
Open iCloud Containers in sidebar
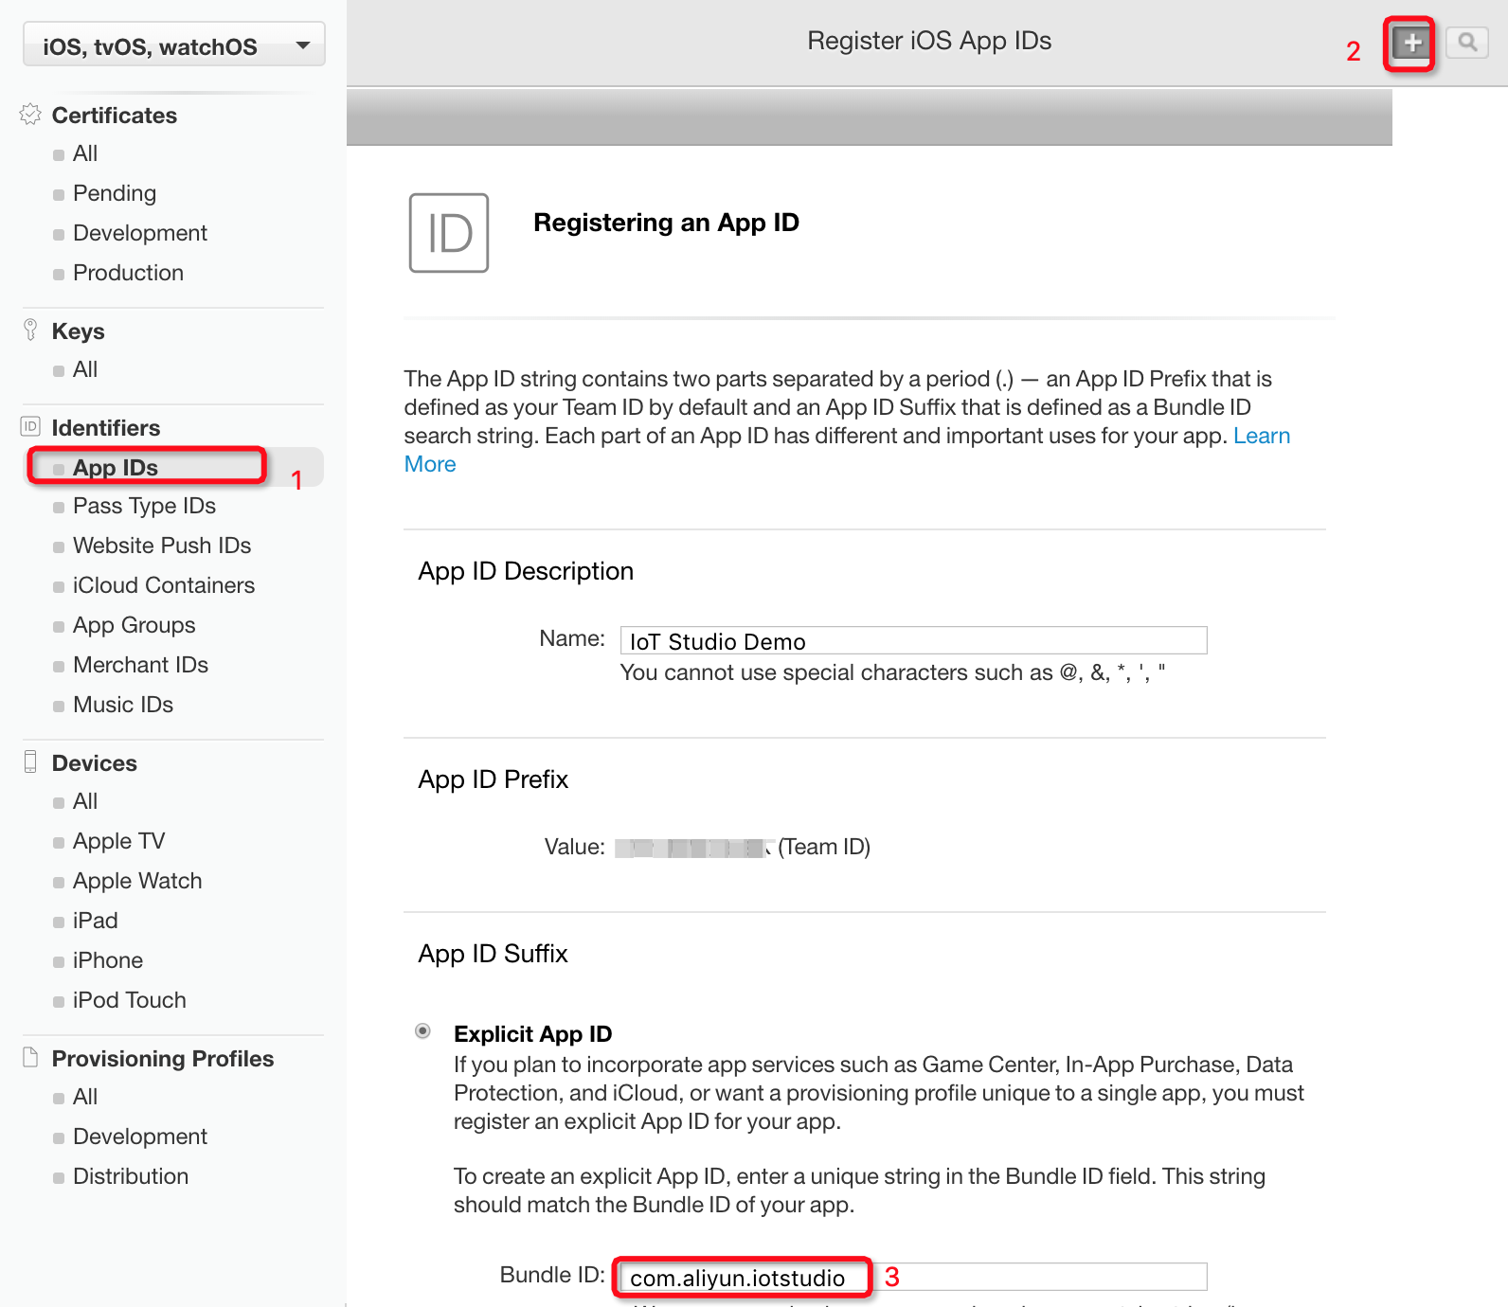[x=163, y=586]
